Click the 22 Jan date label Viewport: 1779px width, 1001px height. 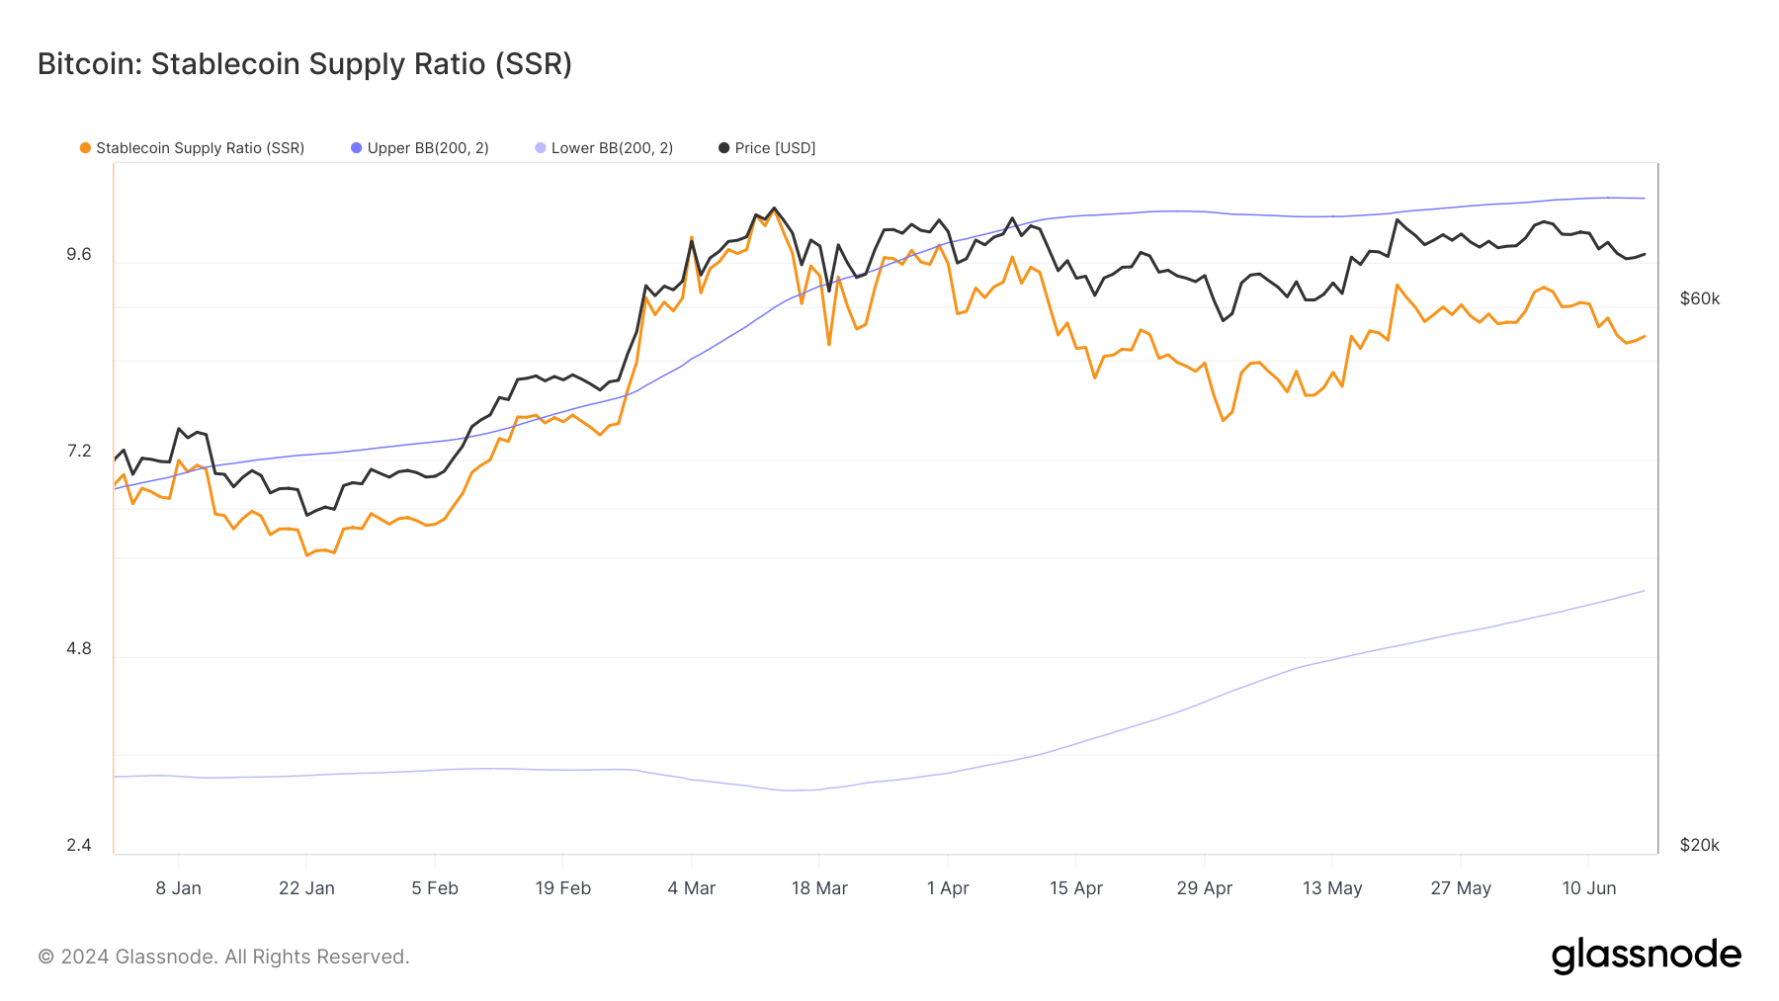(x=306, y=888)
